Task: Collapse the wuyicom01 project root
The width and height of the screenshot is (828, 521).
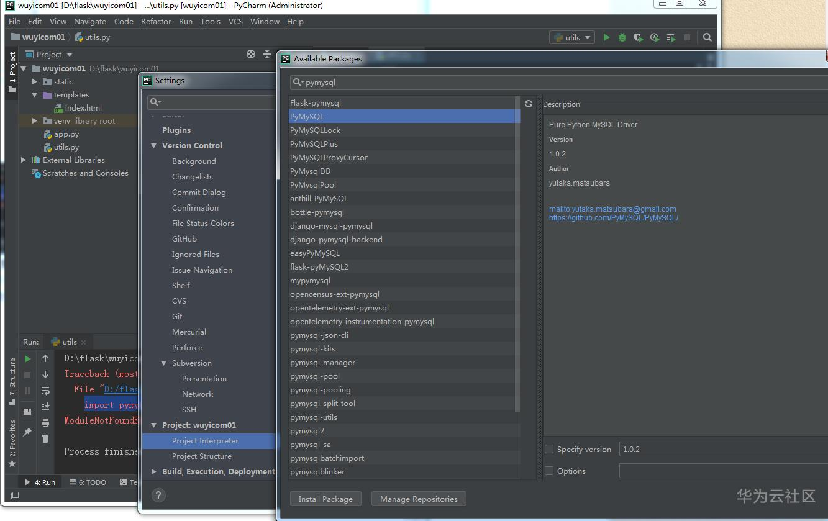Action: coord(24,68)
